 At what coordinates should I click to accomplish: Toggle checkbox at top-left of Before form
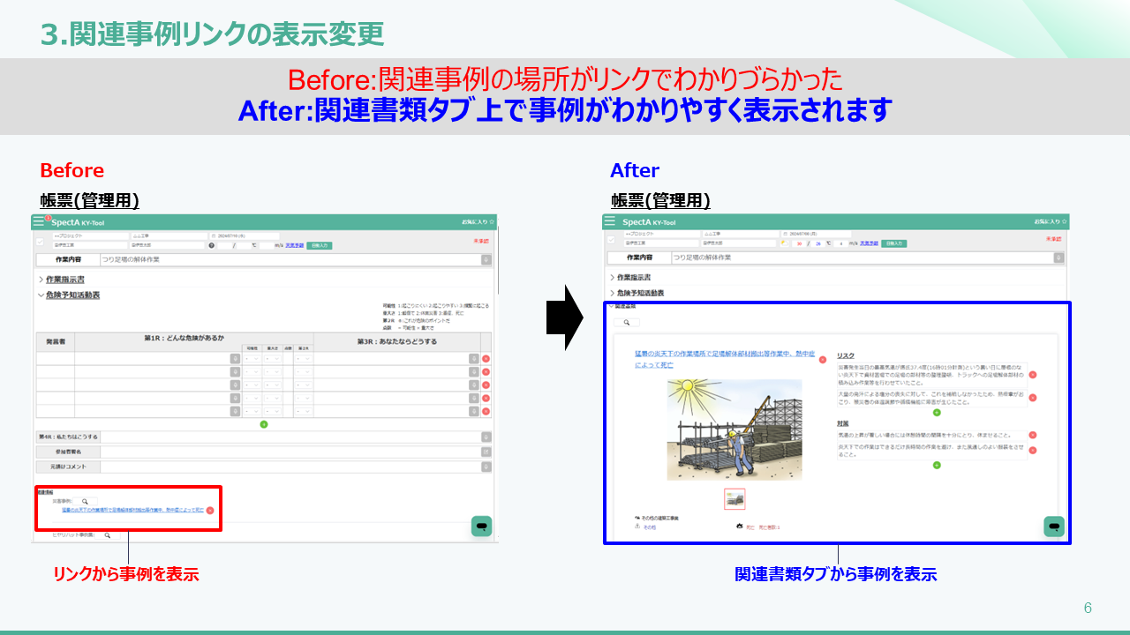coord(40,241)
